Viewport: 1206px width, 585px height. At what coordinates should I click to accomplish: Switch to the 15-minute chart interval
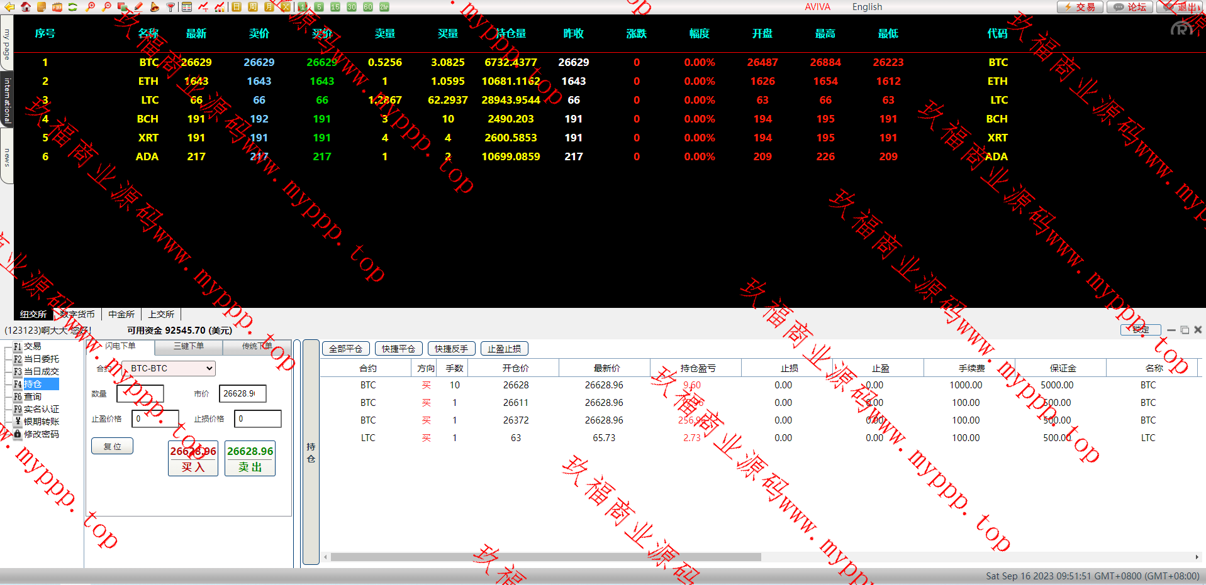(x=335, y=7)
